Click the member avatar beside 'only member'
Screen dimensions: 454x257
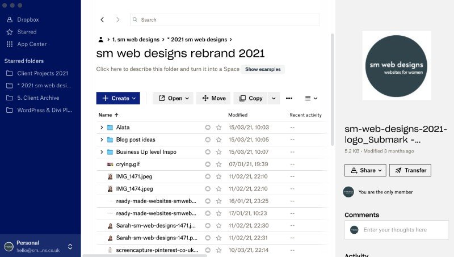pyautogui.click(x=348, y=192)
